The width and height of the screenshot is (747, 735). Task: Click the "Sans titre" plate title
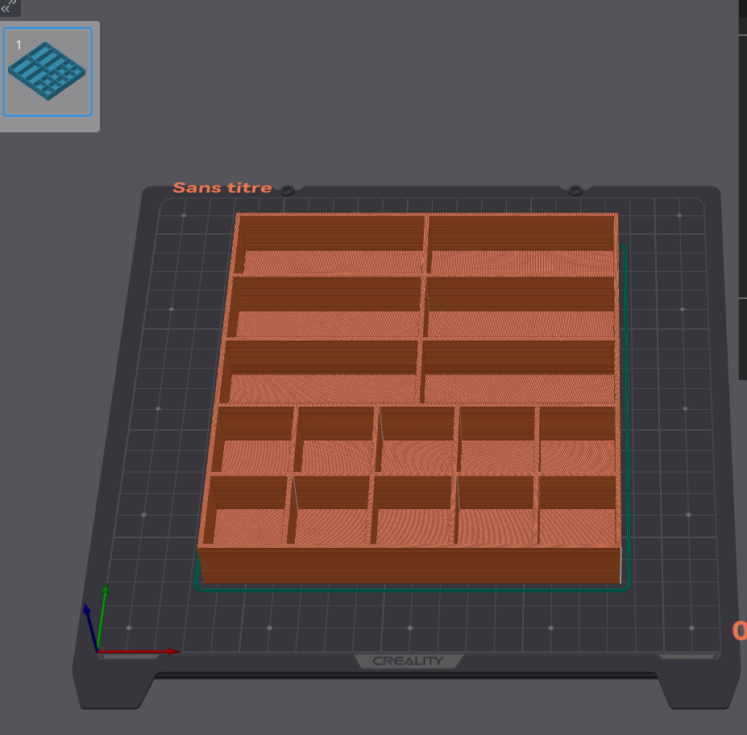(x=222, y=187)
